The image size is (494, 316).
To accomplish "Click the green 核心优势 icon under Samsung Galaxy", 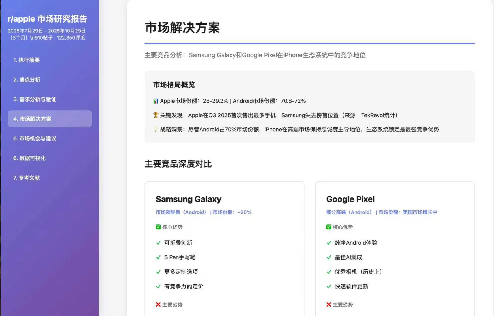I will [158, 227].
